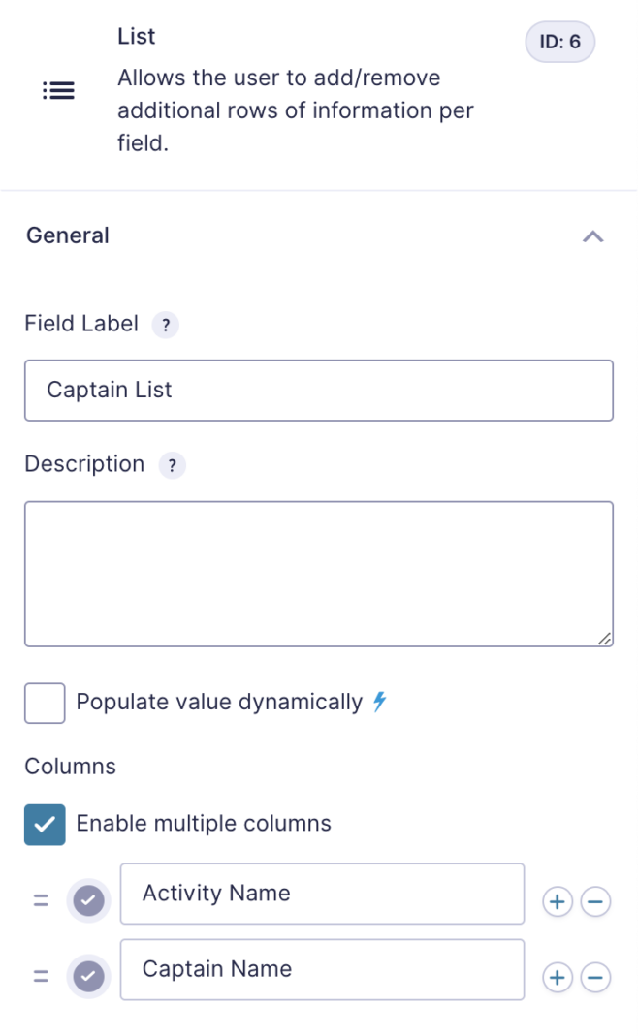Toggle the Activity Name column checkmark
The height and width of the screenshot is (1036, 638).
click(x=88, y=900)
